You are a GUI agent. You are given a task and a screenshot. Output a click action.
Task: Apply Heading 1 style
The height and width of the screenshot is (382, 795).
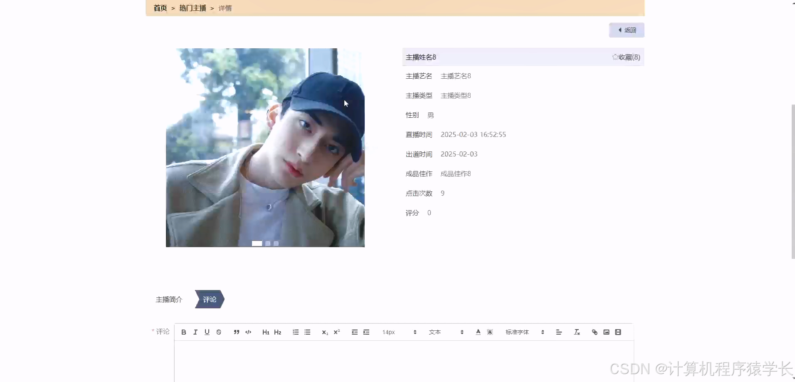(266, 332)
